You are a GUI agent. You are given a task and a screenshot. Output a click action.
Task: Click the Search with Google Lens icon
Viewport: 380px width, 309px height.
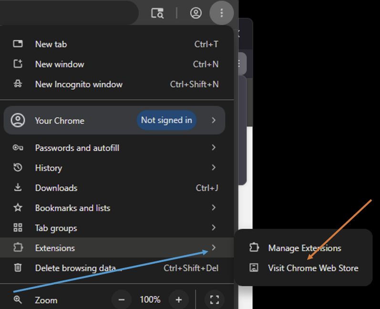click(x=157, y=13)
